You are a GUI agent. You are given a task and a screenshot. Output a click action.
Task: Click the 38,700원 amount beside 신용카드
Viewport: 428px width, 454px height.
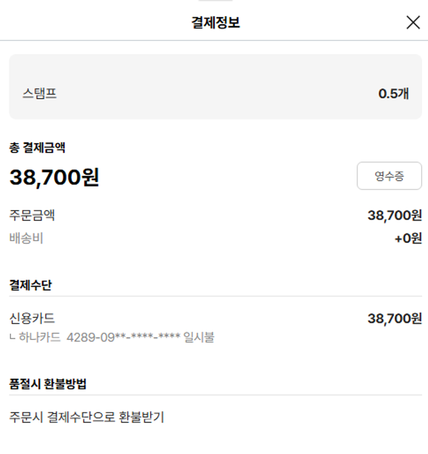[394, 318]
